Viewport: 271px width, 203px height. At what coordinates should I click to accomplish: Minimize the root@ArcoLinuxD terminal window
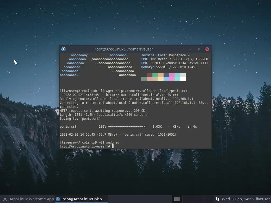(x=190, y=49)
